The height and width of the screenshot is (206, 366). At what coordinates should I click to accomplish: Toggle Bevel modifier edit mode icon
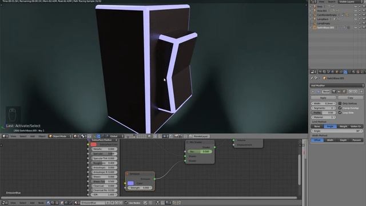point(344,92)
